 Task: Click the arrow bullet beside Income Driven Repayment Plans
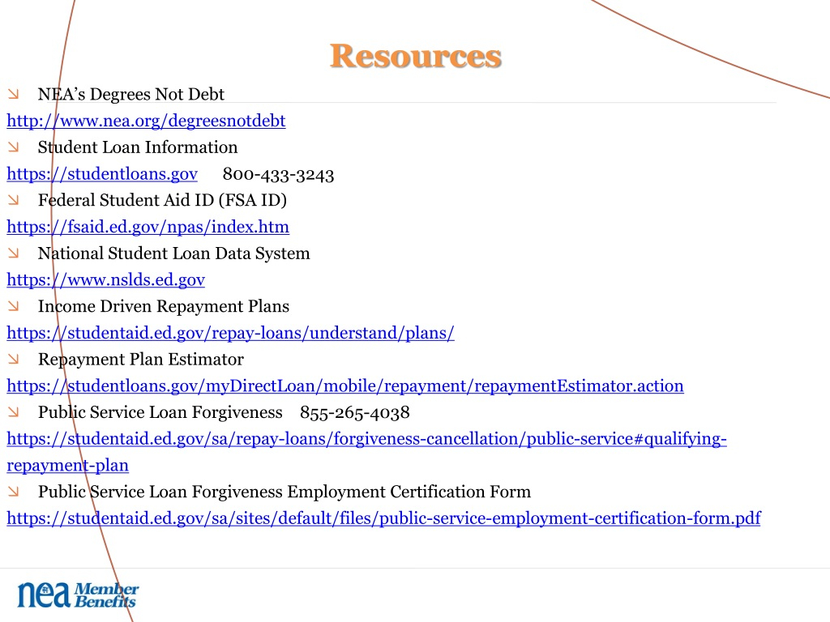click(x=13, y=306)
